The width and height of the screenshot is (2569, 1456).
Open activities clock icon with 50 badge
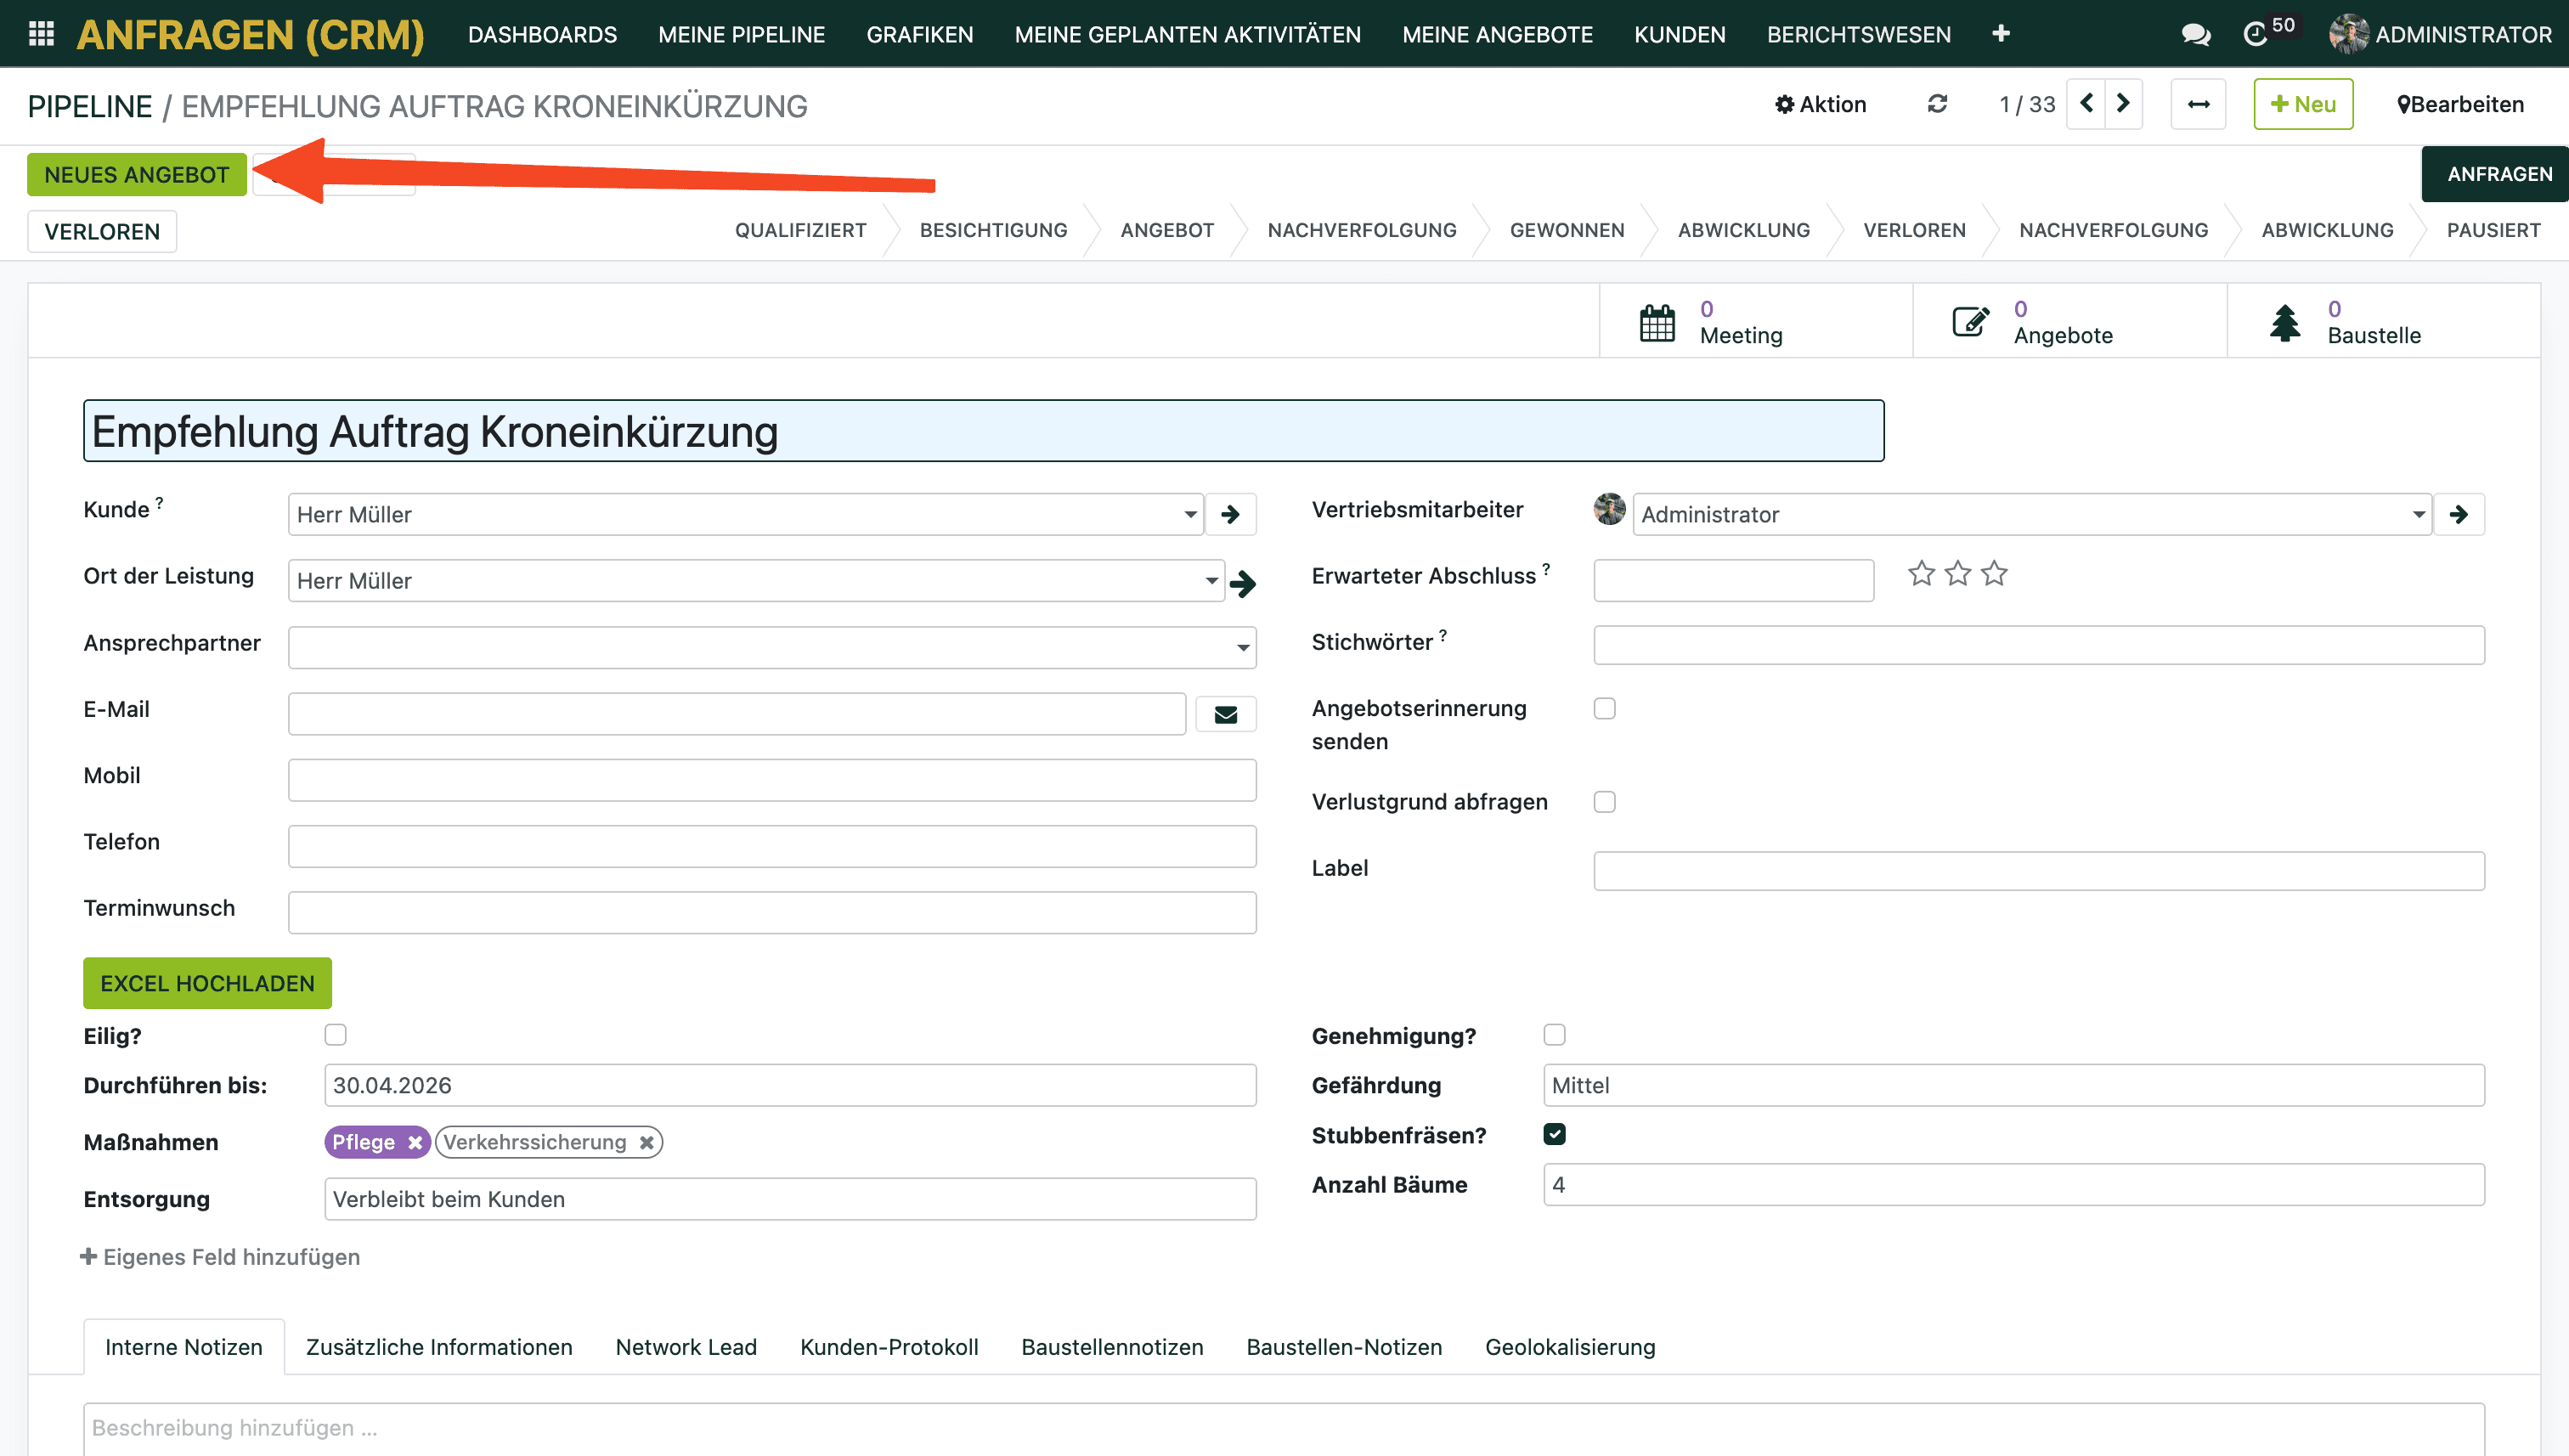2256,35
